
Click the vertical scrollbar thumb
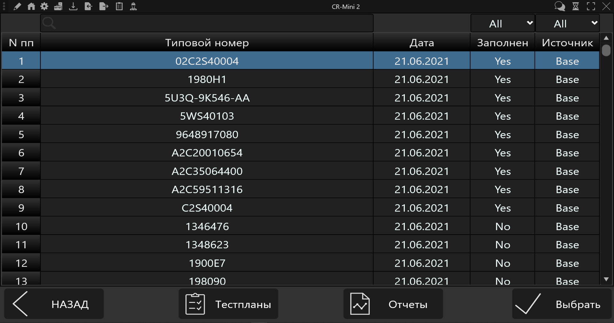click(606, 50)
